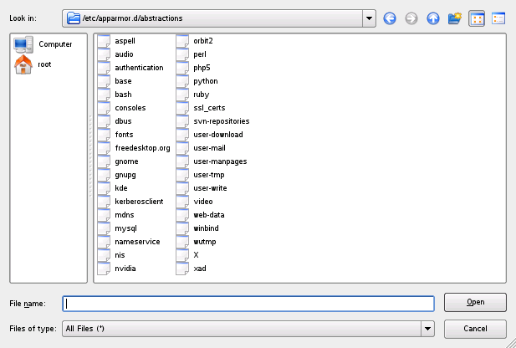
Task: Select the audio file icon
Action: click(x=104, y=54)
